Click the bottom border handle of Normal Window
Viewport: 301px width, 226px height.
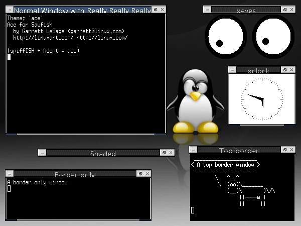point(86,134)
